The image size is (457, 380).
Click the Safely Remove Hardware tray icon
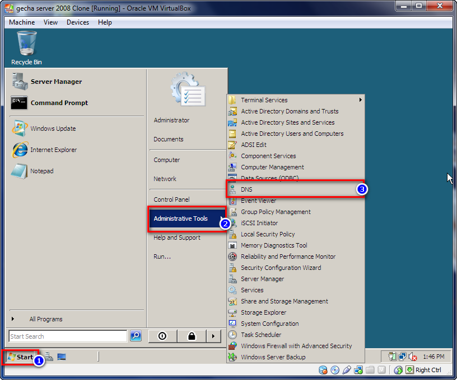(x=392, y=357)
